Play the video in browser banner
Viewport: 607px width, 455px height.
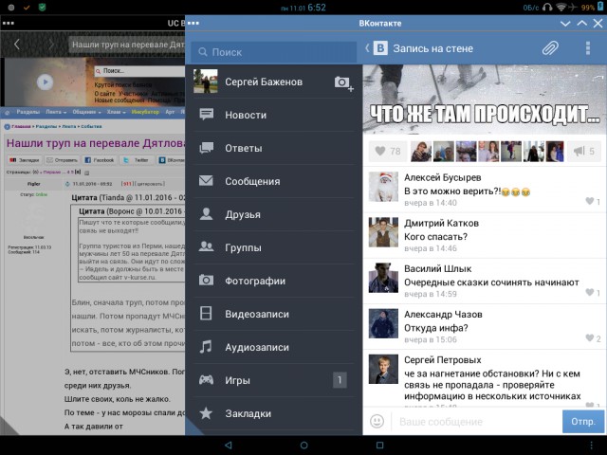pos(45,82)
